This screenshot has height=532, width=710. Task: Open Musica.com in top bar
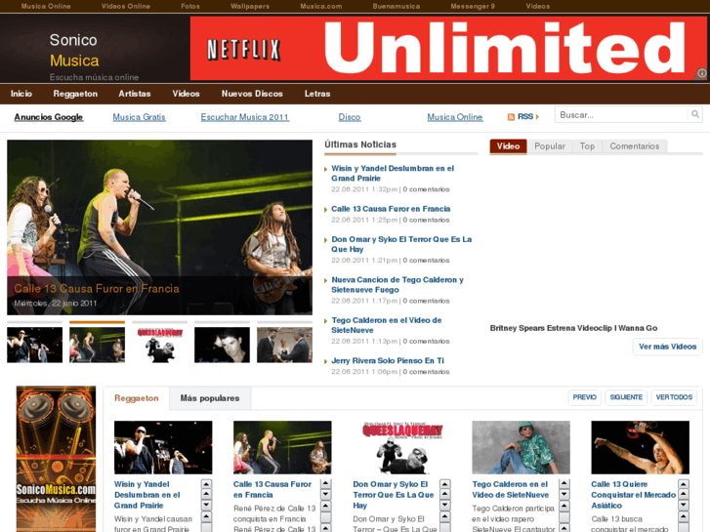click(x=321, y=6)
